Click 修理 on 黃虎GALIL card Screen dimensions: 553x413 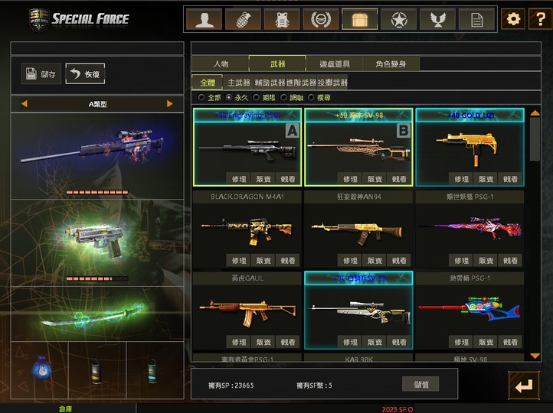pos(239,342)
